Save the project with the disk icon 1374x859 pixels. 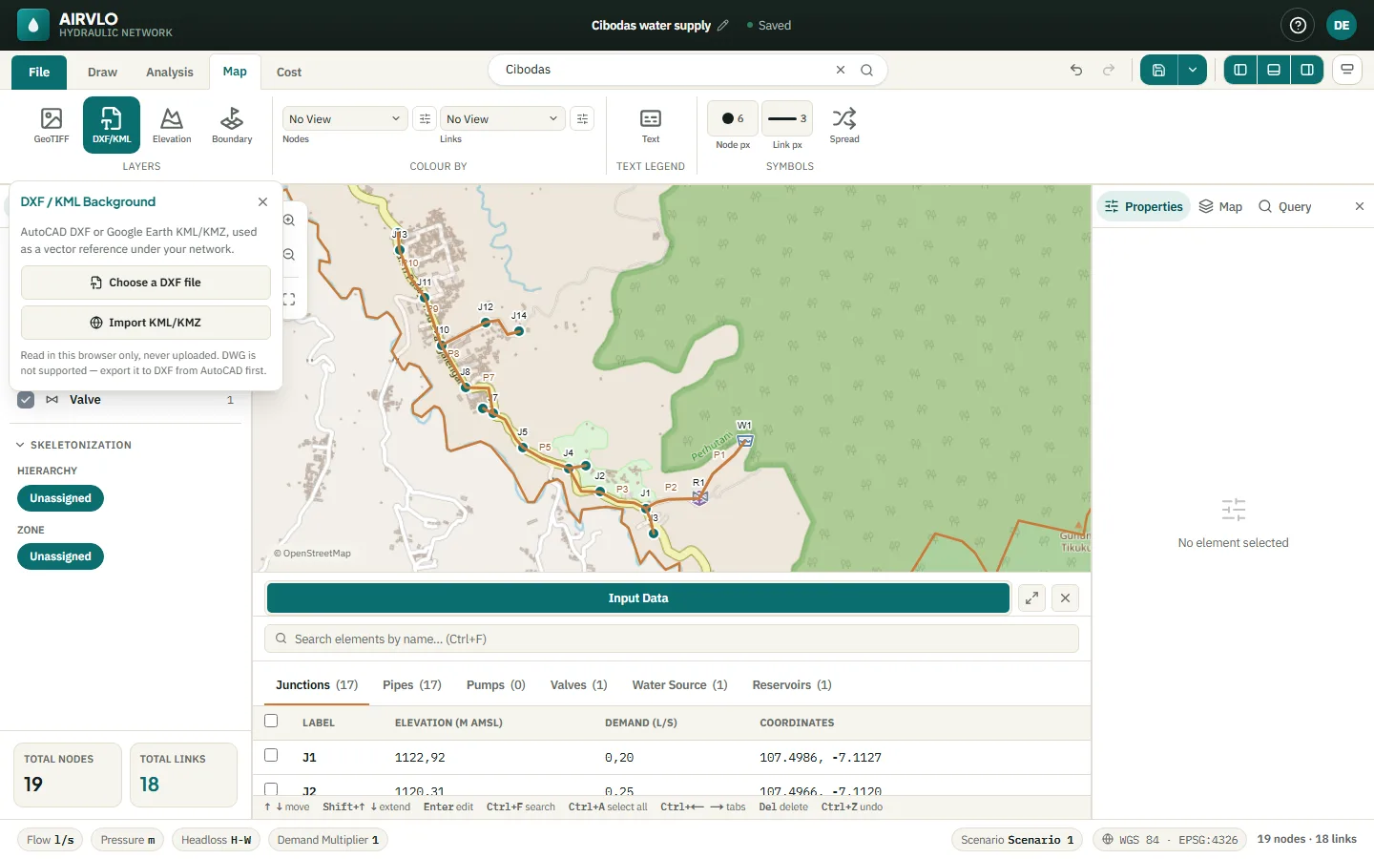click(1158, 70)
